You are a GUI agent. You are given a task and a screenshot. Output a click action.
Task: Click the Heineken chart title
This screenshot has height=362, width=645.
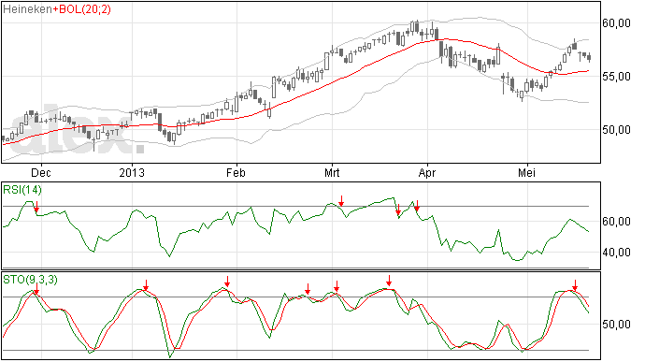point(27,9)
